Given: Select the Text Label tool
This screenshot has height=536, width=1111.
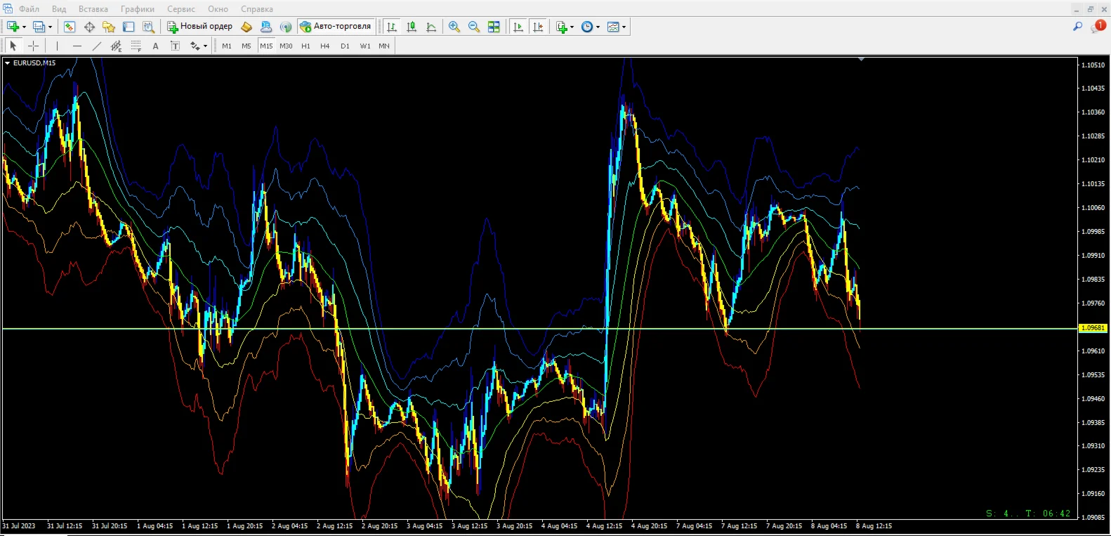Looking at the screenshot, I should tap(175, 46).
